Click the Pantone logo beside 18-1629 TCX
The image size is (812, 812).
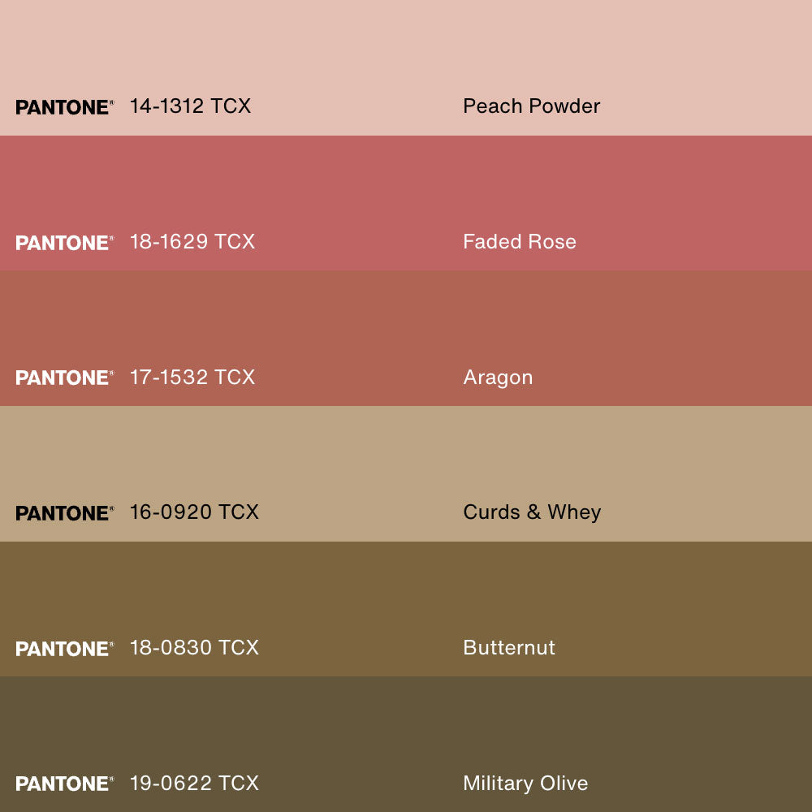[x=64, y=243]
